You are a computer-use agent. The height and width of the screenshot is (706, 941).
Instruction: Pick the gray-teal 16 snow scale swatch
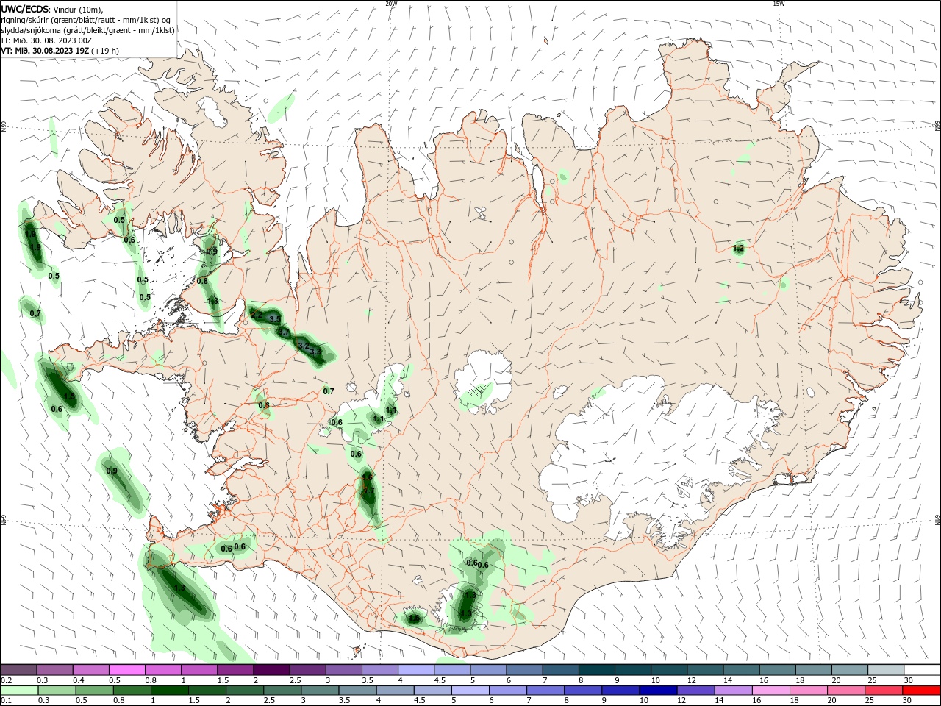click(x=777, y=670)
